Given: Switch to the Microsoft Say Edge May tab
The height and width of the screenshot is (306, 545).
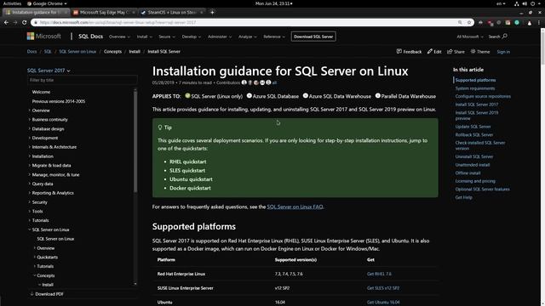Looking at the screenshot, I should (104, 12).
